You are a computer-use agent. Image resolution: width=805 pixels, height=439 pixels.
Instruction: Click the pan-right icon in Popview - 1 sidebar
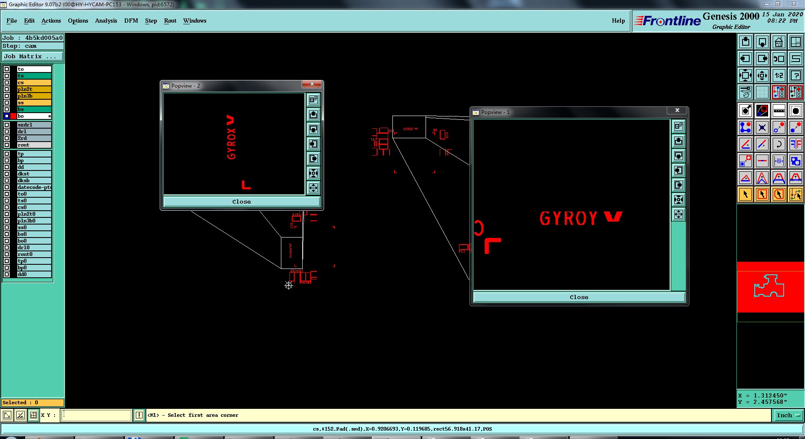point(678,185)
